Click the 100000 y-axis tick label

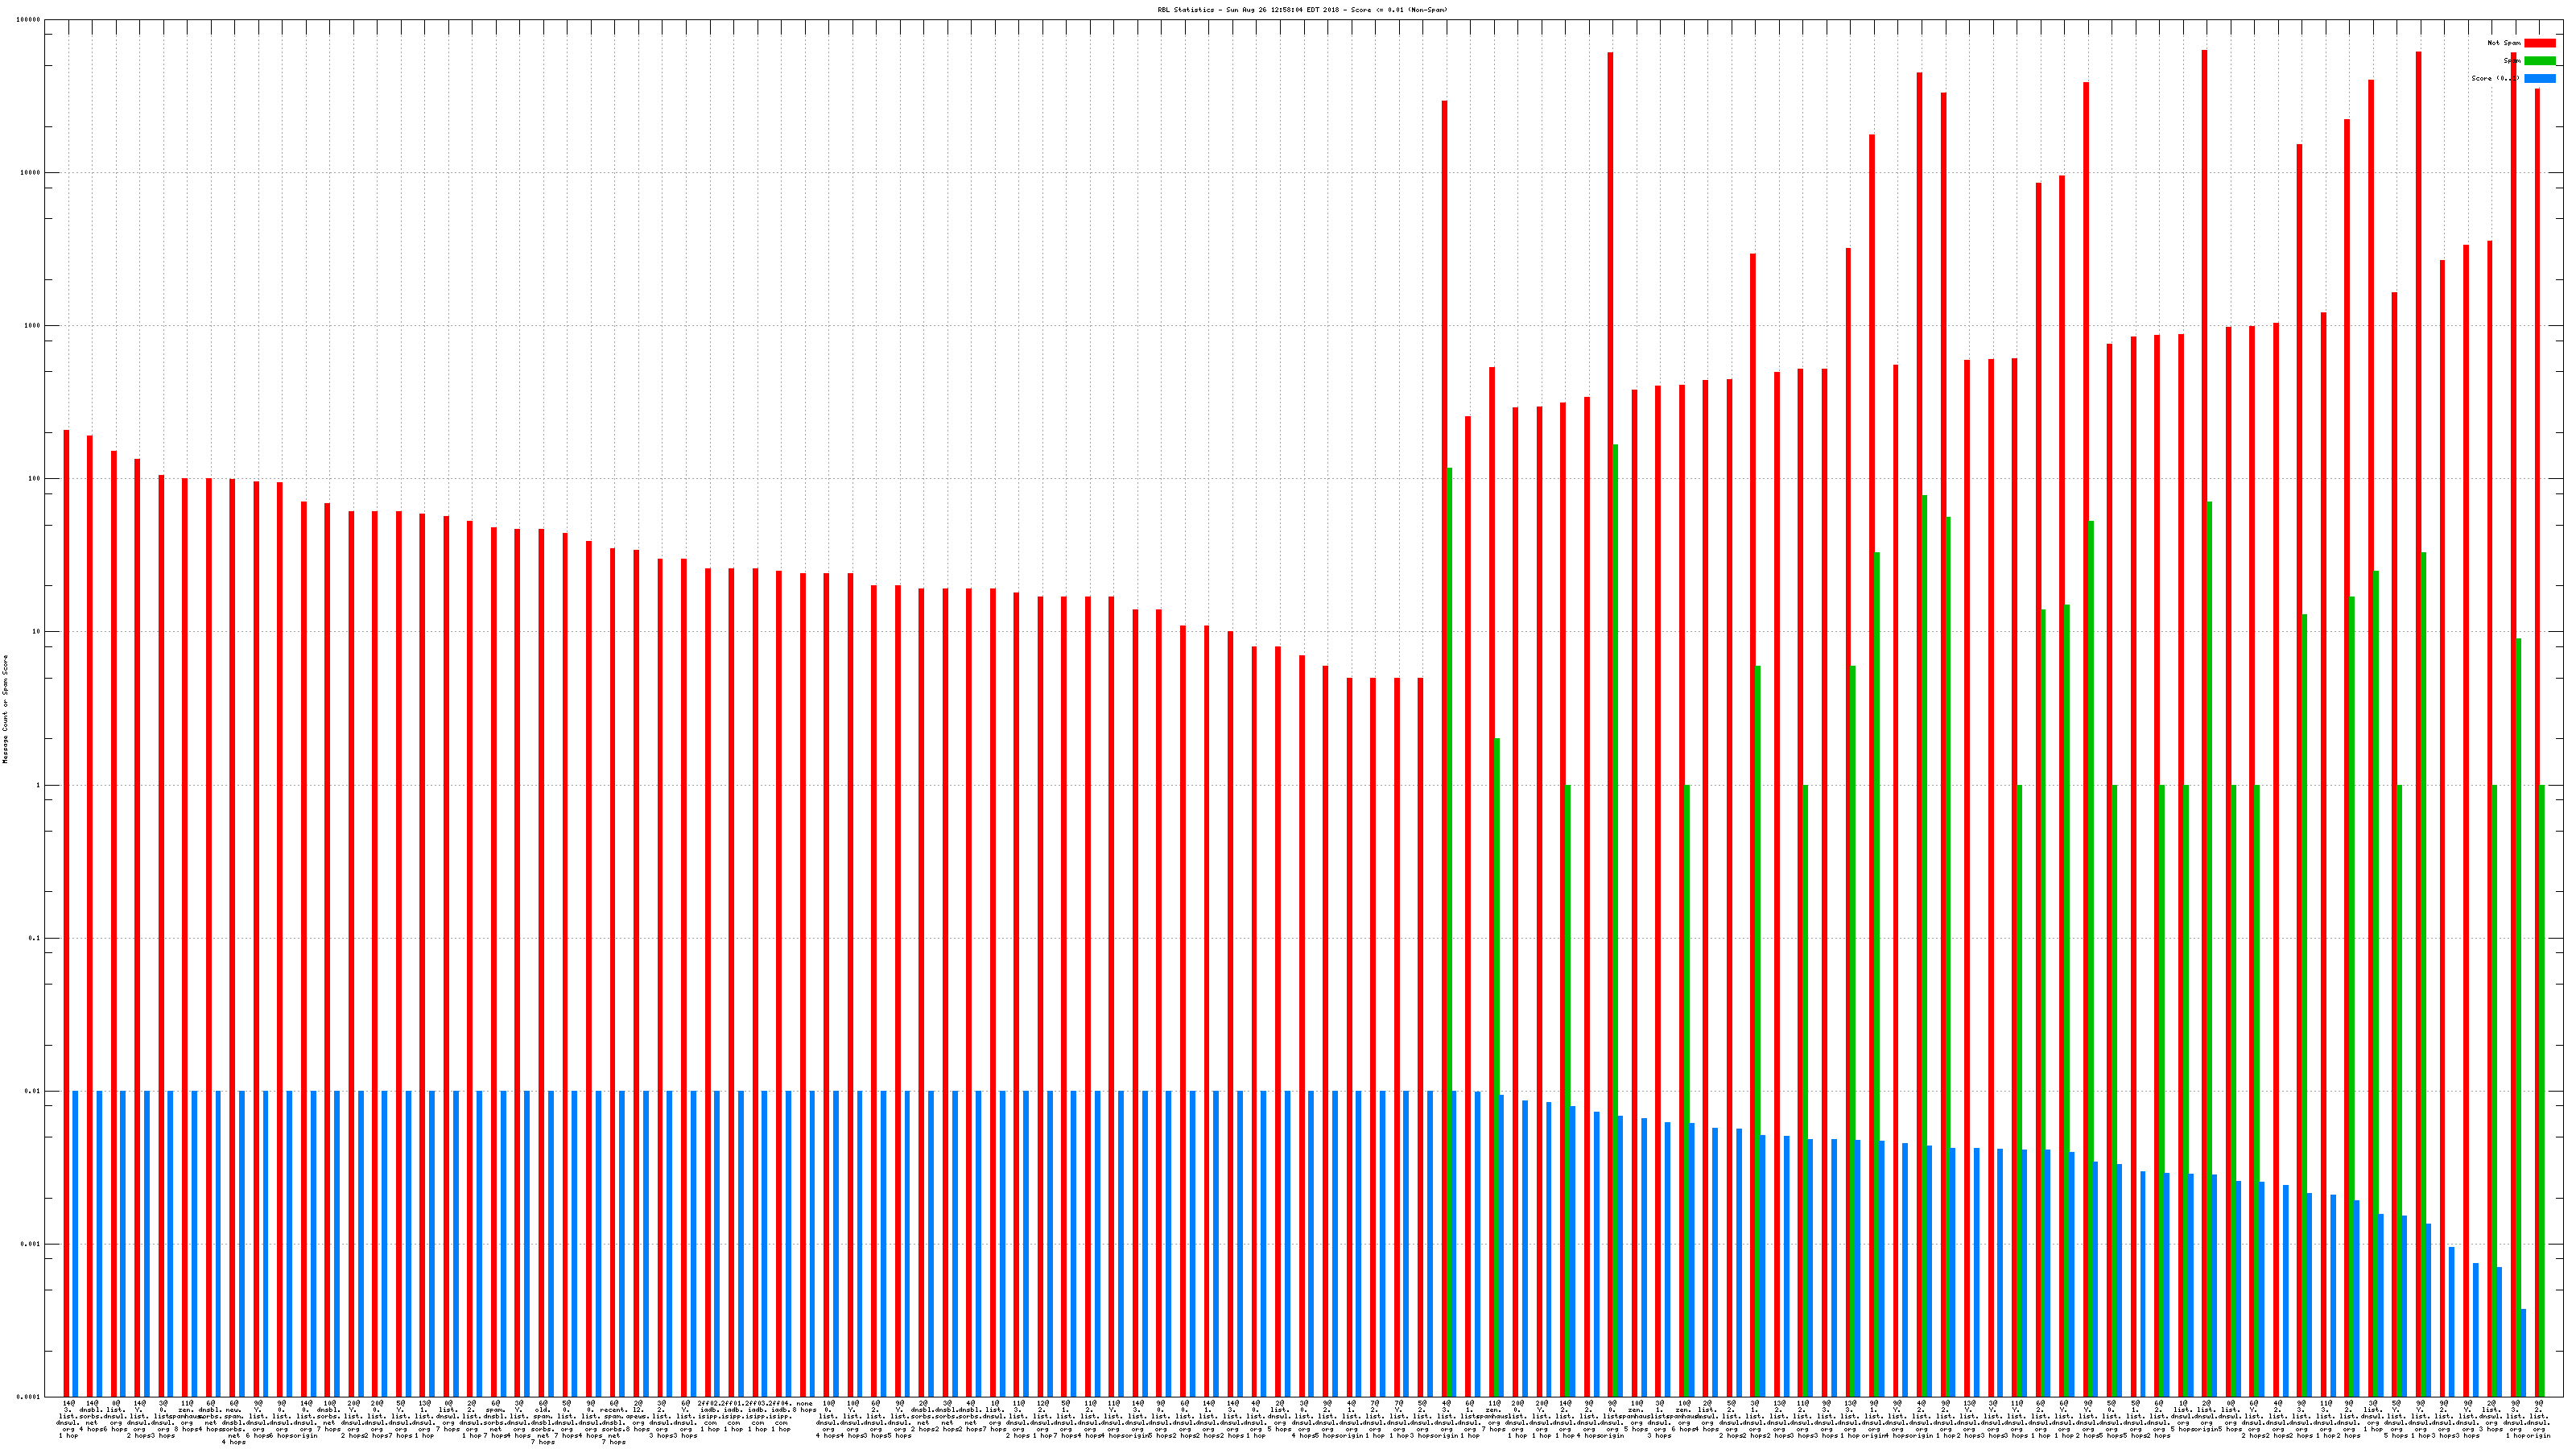point(29,20)
